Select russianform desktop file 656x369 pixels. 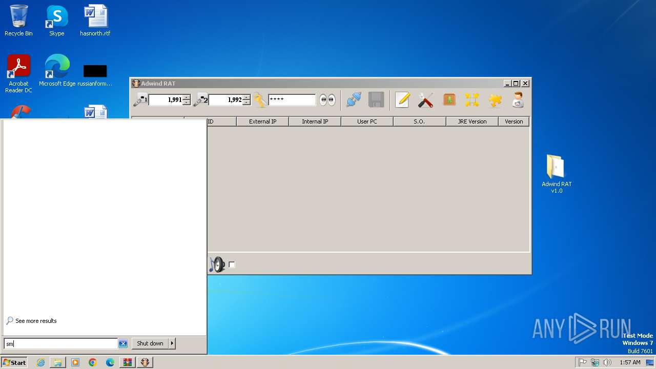[x=95, y=75]
